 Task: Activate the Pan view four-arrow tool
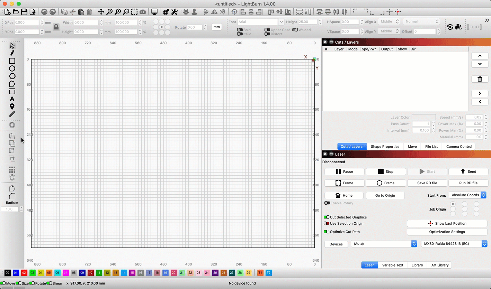[101, 12]
